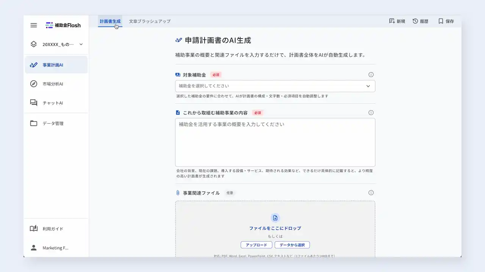Open the 補助金を選択してください dropdown
The width and height of the screenshot is (485, 272).
click(275, 86)
